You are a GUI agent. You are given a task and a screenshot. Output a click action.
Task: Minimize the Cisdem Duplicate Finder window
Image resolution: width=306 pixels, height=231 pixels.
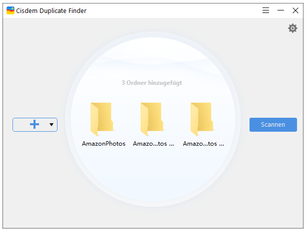280,10
